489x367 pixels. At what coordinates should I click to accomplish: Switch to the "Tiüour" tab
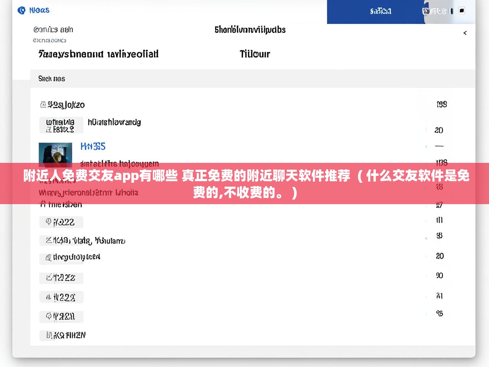[x=254, y=54]
